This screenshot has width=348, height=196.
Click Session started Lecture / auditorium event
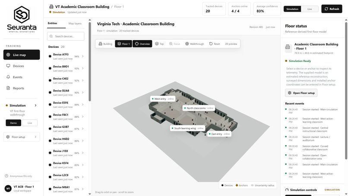pos(312,139)
